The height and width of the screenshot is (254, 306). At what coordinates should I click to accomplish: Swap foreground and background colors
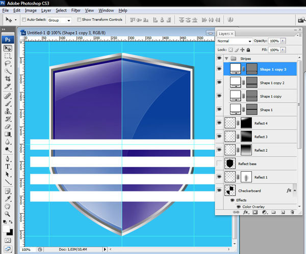[x=11, y=222]
